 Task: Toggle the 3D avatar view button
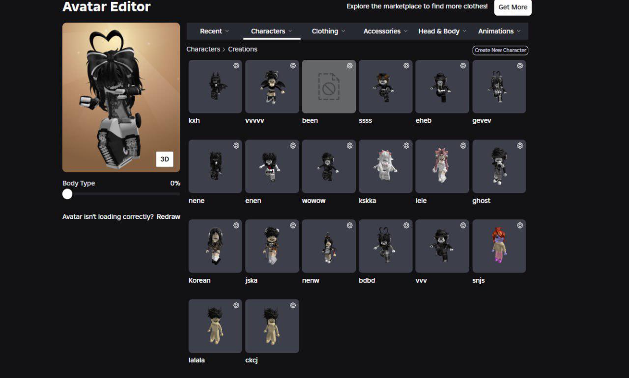(x=165, y=159)
